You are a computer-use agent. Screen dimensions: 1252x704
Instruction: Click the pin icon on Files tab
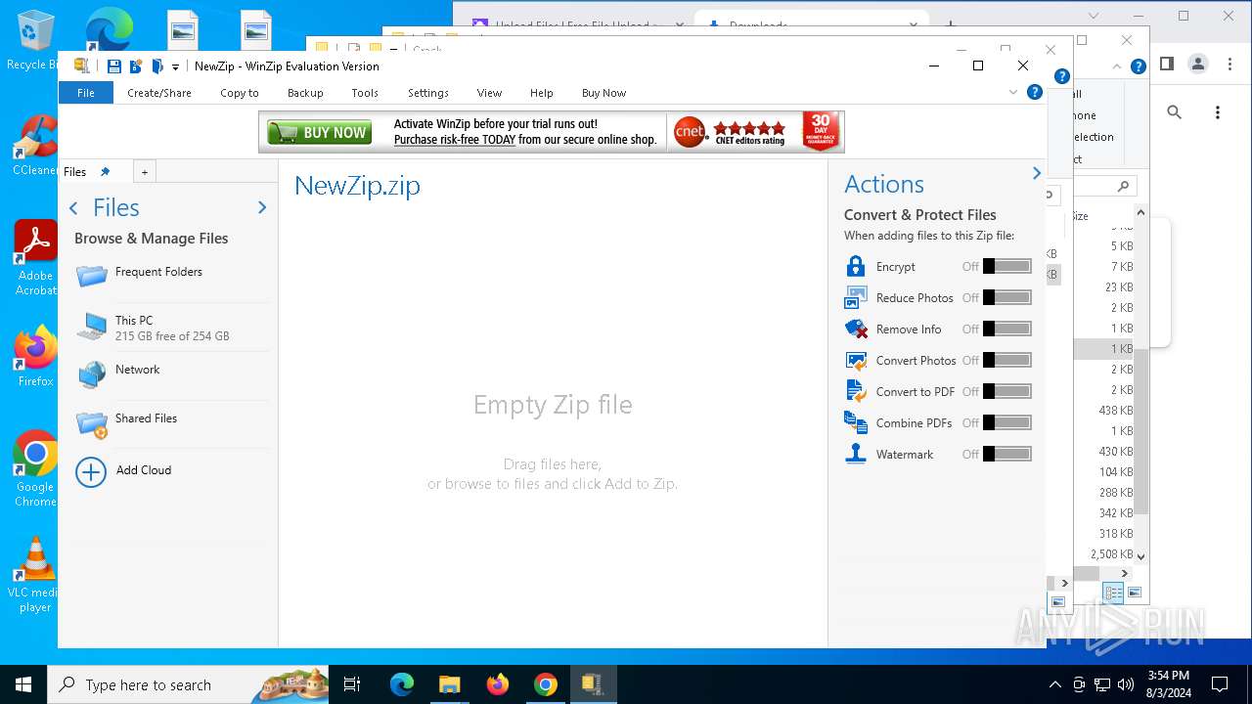(106, 172)
